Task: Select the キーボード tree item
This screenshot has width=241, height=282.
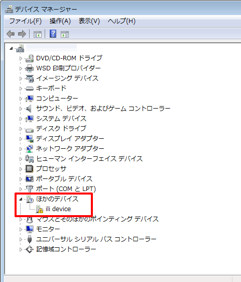Action: [51, 88]
